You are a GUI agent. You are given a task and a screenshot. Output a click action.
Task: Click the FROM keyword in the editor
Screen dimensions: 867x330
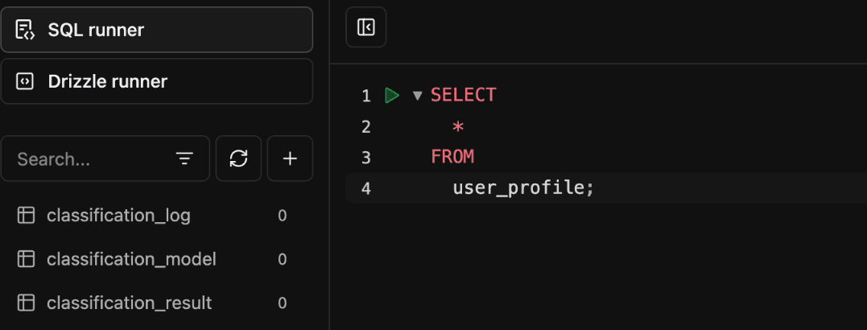pyautogui.click(x=452, y=158)
